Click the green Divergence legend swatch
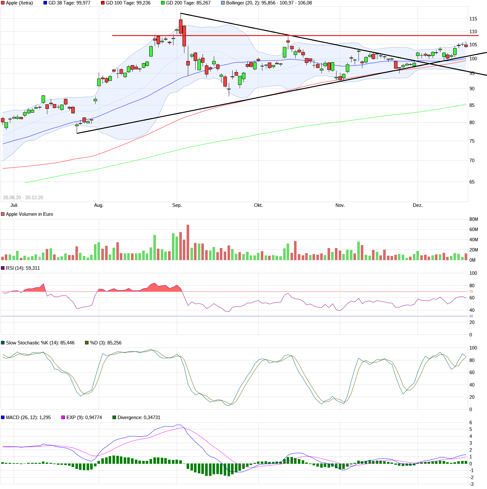This screenshot has width=487, height=489. [114, 418]
